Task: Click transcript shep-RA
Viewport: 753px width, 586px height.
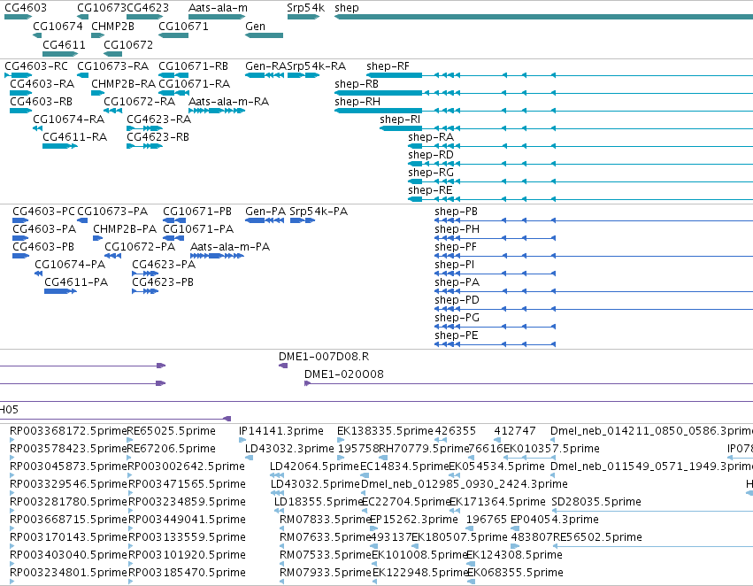Action: coord(431,137)
